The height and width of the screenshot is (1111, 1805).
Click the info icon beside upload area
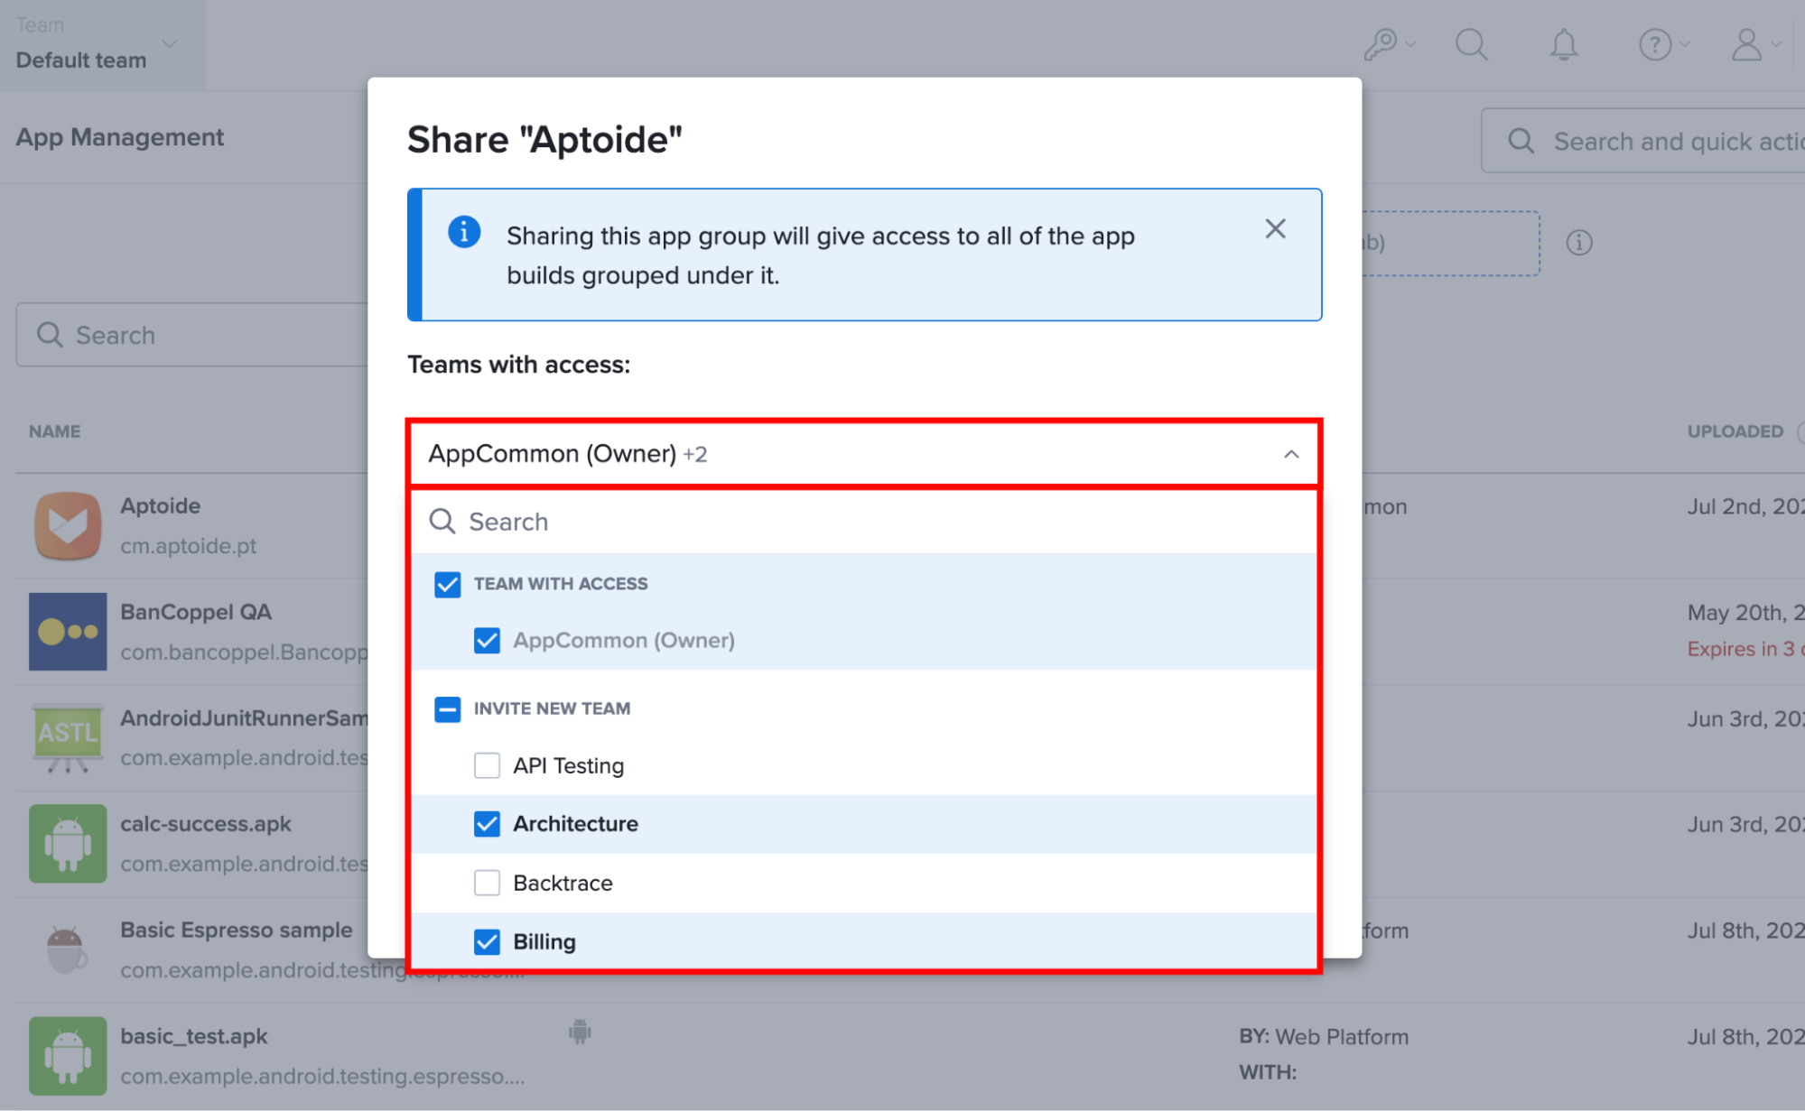(x=1578, y=243)
